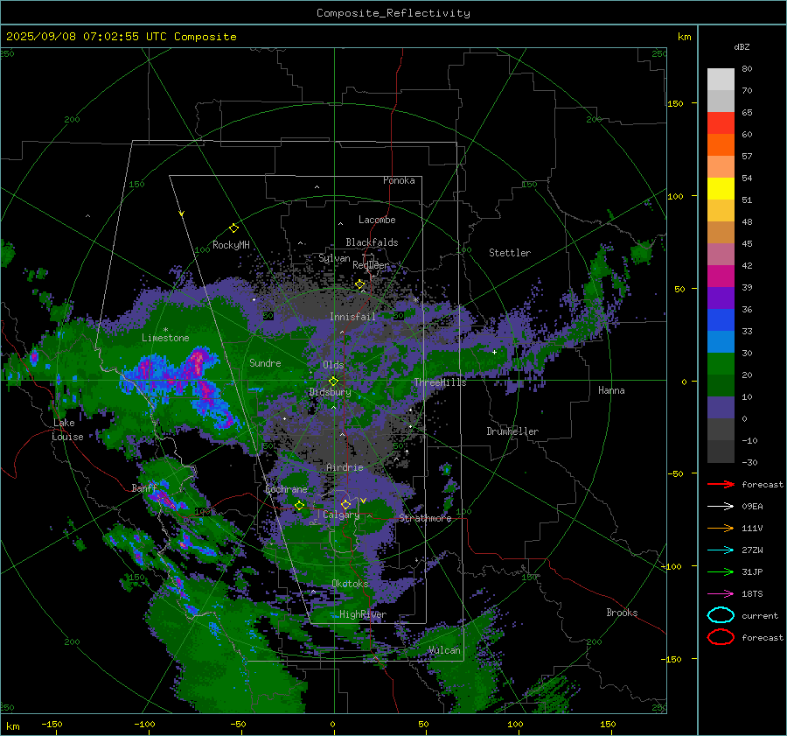
Task: Click the green 31JP arrow icon
Action: point(721,571)
